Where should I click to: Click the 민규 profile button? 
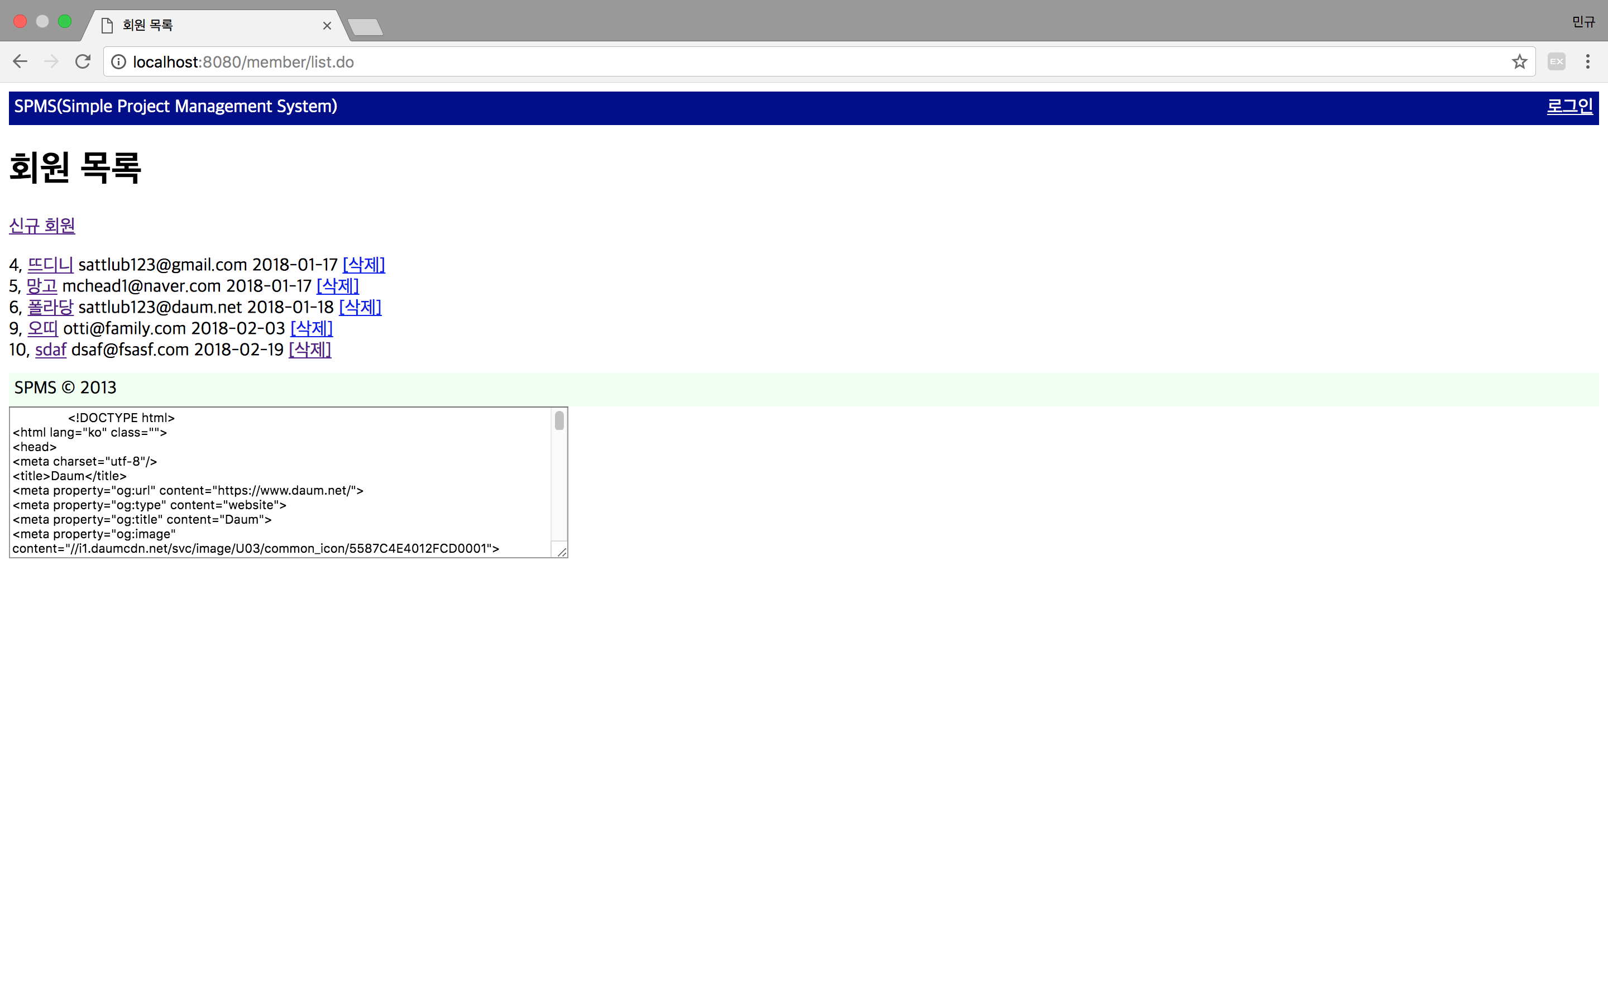click(x=1583, y=22)
